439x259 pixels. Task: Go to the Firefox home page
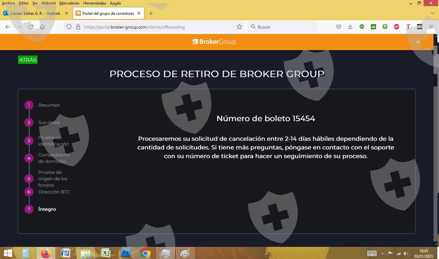pos(42,27)
